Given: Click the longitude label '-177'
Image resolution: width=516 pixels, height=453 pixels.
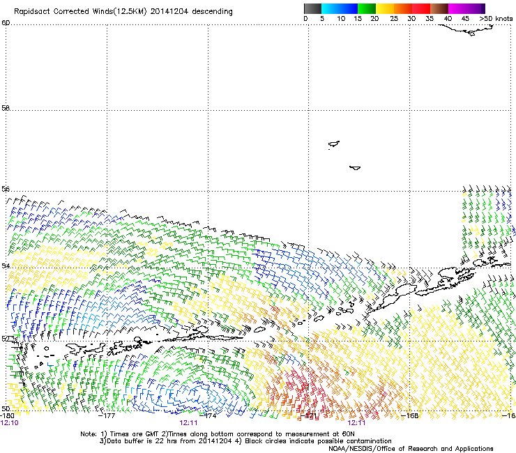Looking at the screenshot, I should click(107, 415).
